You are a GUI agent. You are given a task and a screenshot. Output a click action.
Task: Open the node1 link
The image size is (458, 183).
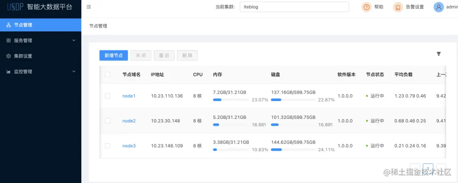[129, 96]
